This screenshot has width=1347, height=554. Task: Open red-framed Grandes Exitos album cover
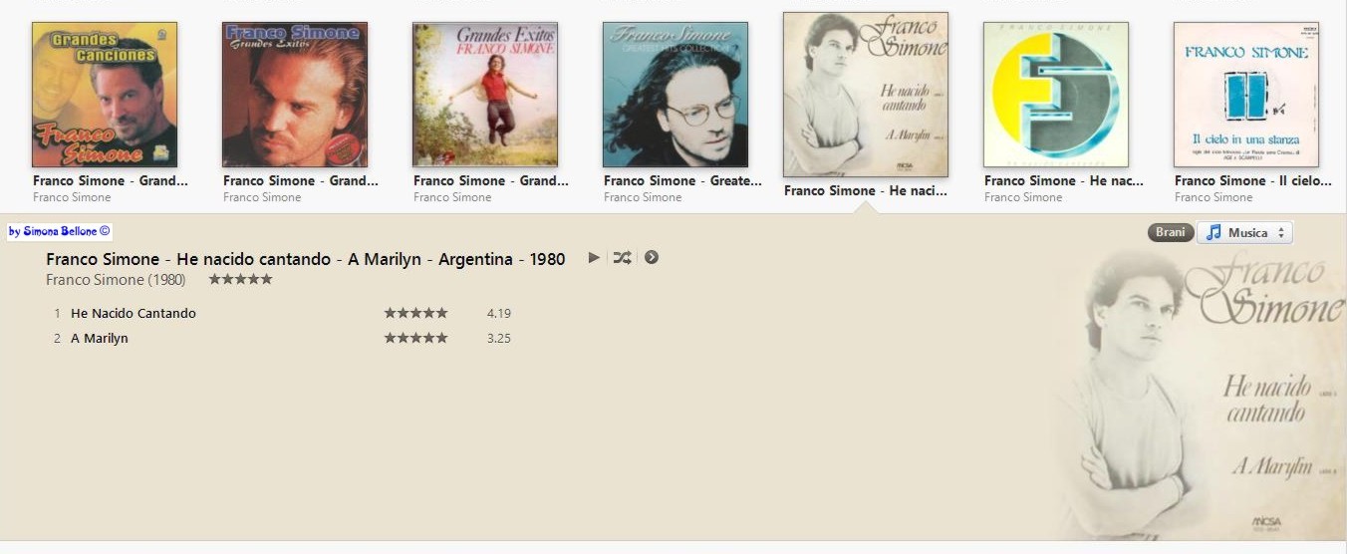coord(295,95)
